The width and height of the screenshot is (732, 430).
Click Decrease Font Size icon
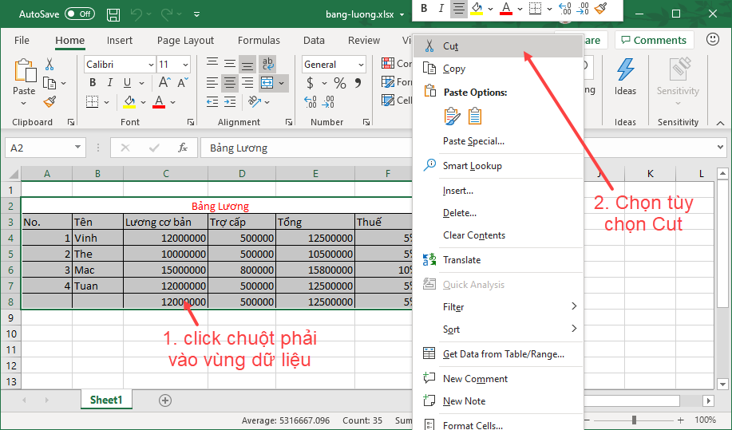[x=183, y=82]
